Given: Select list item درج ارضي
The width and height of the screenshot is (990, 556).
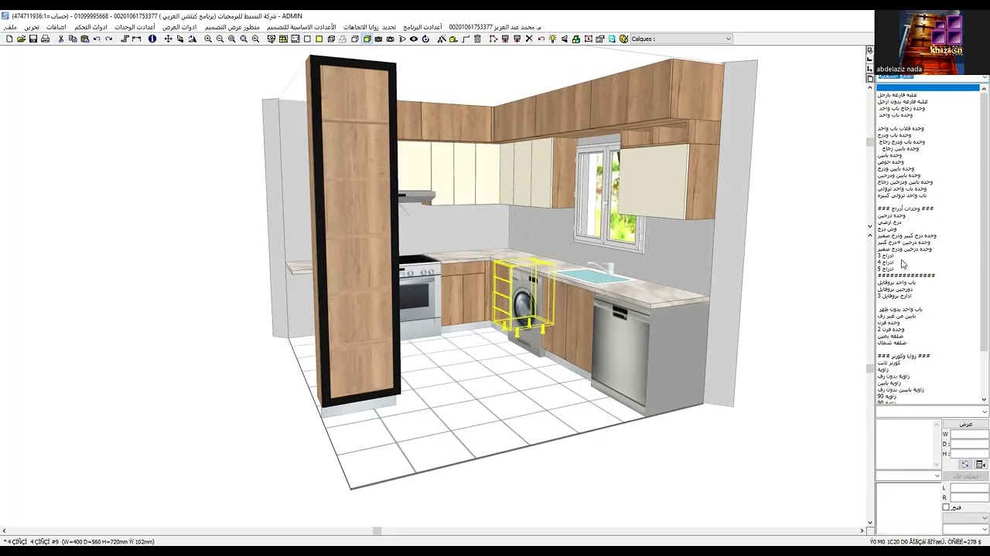Looking at the screenshot, I should coord(889,222).
